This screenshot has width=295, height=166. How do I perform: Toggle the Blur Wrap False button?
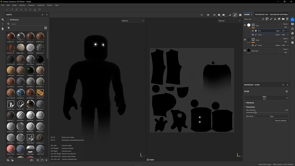click(271, 116)
